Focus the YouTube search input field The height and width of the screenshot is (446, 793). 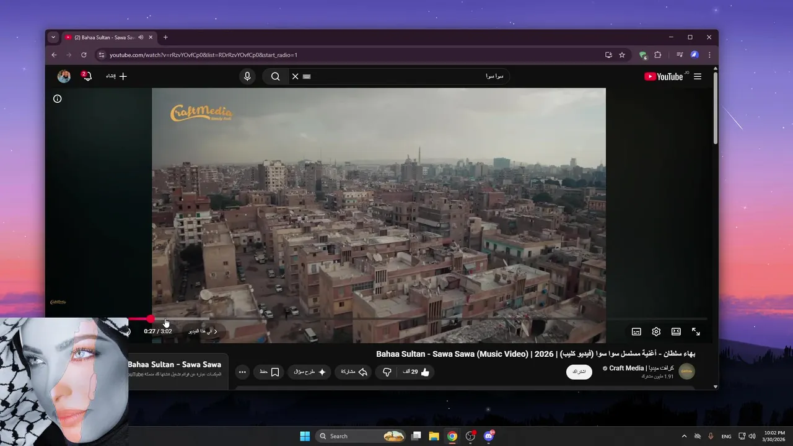[409, 76]
